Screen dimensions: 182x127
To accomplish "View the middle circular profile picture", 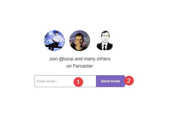I will [x=80, y=41].
